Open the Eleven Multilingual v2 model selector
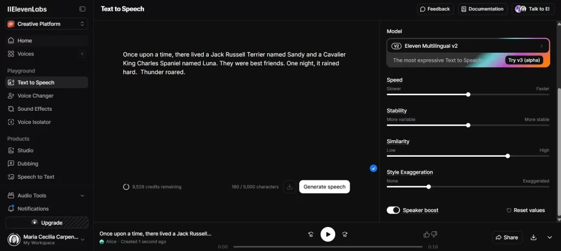Image resolution: width=561 pixels, height=251 pixels. tap(468, 46)
